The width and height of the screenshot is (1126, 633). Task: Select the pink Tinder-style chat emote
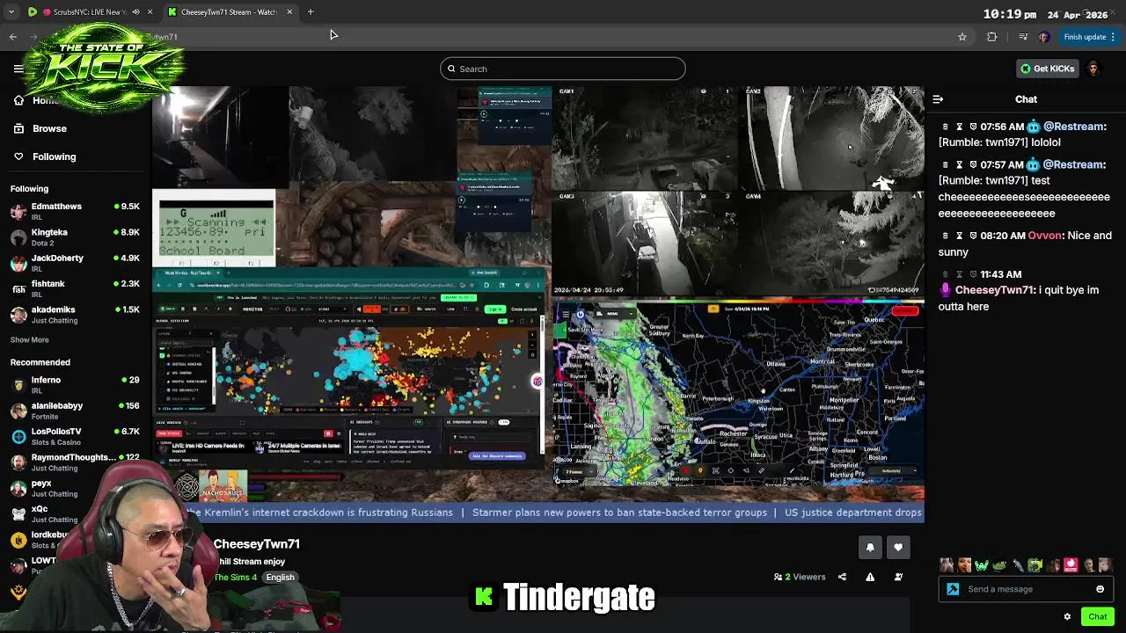[x=1071, y=565]
